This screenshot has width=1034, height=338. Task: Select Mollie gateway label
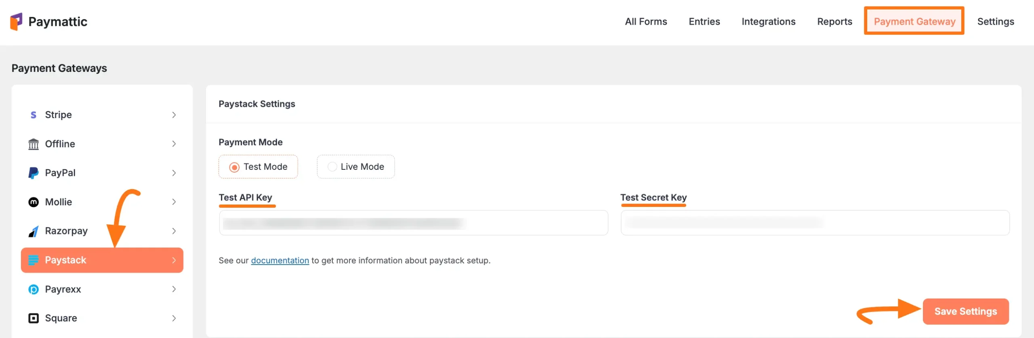(59, 202)
